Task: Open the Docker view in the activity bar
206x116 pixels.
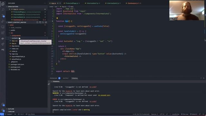Action: pos(3,38)
